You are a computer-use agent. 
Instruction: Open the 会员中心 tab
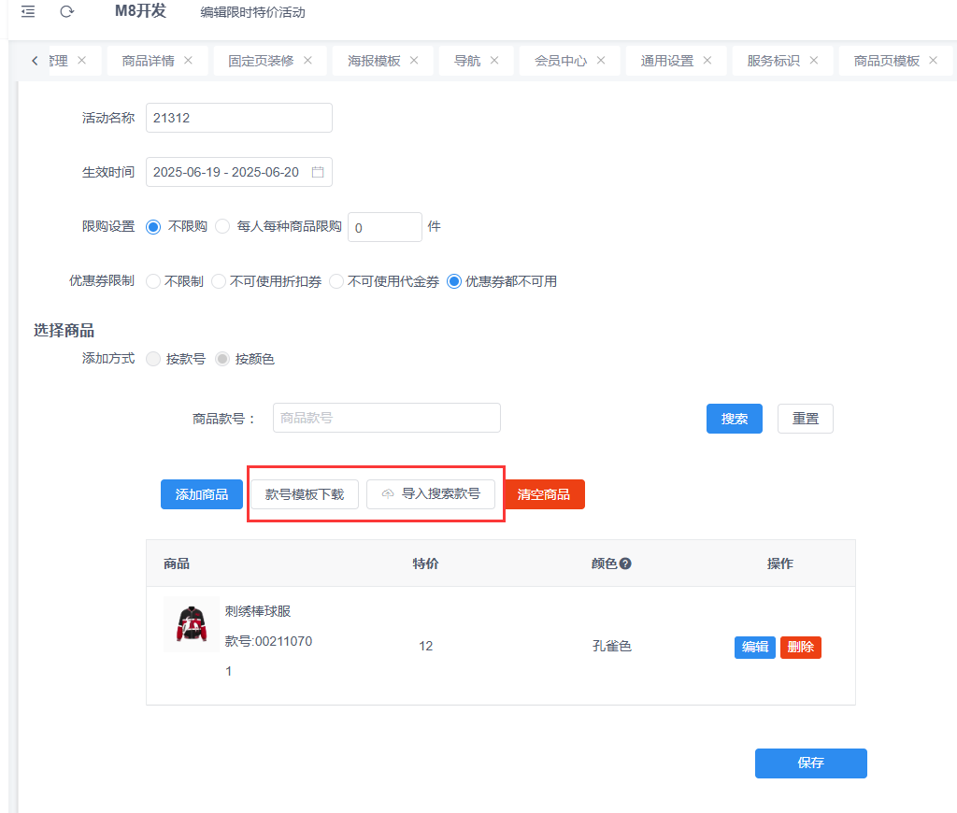[561, 61]
